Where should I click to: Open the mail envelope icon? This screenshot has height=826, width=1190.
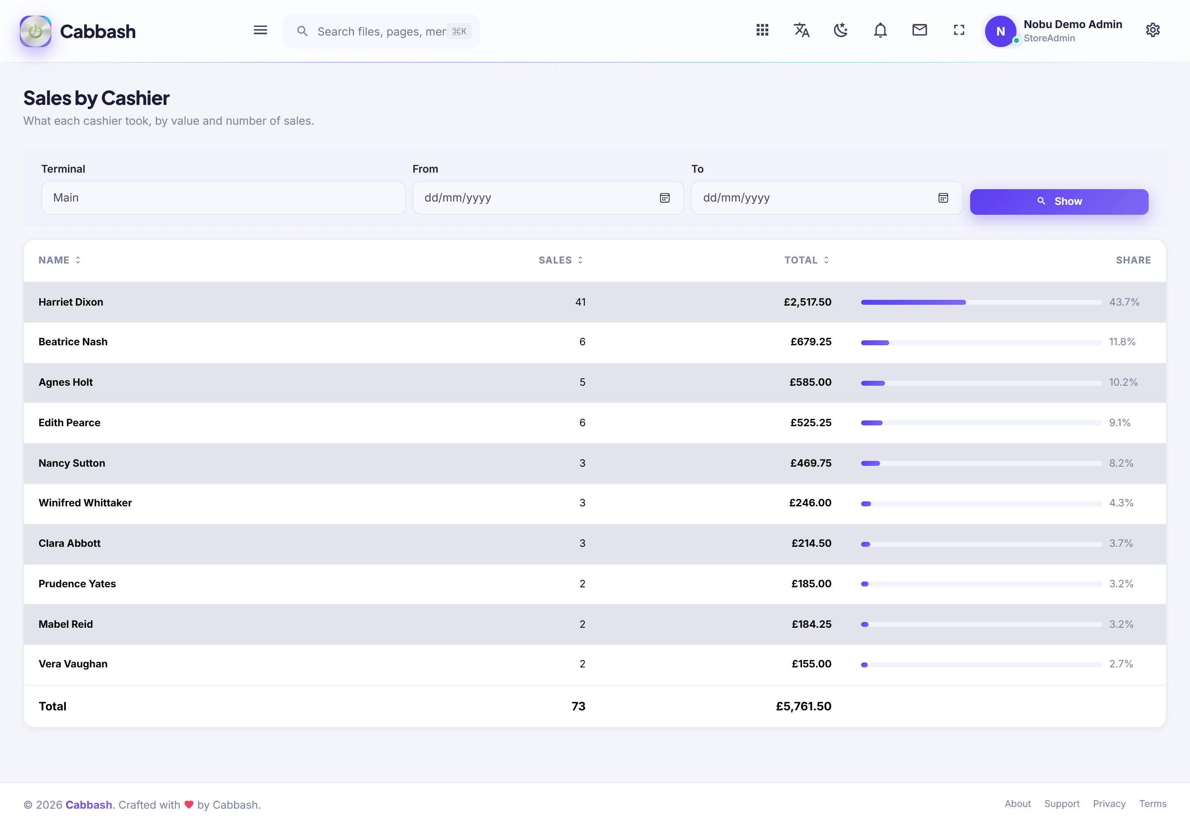(920, 30)
